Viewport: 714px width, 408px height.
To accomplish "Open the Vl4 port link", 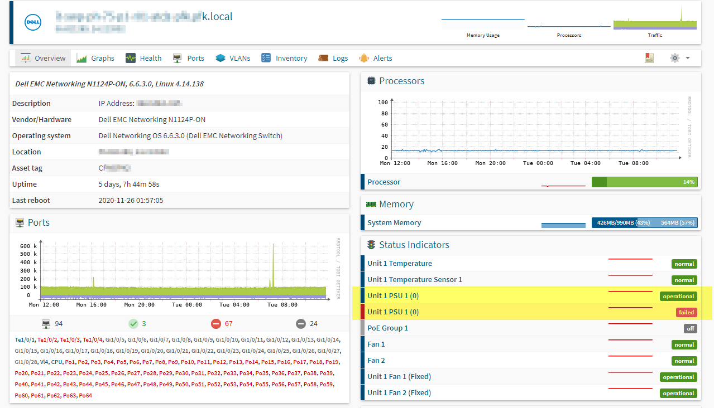I will (x=44, y=362).
